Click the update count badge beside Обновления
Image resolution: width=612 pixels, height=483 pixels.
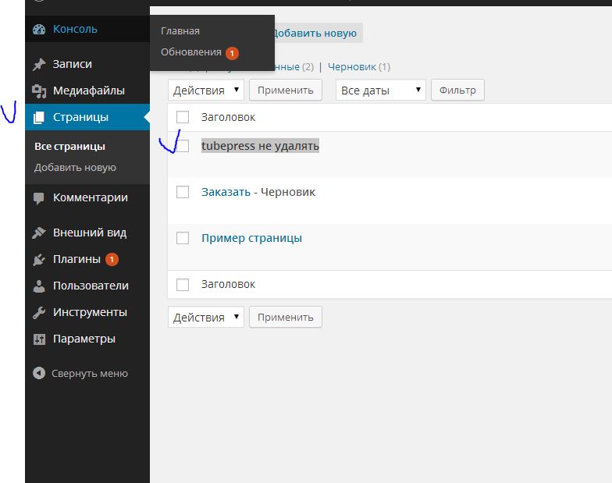[x=233, y=53]
